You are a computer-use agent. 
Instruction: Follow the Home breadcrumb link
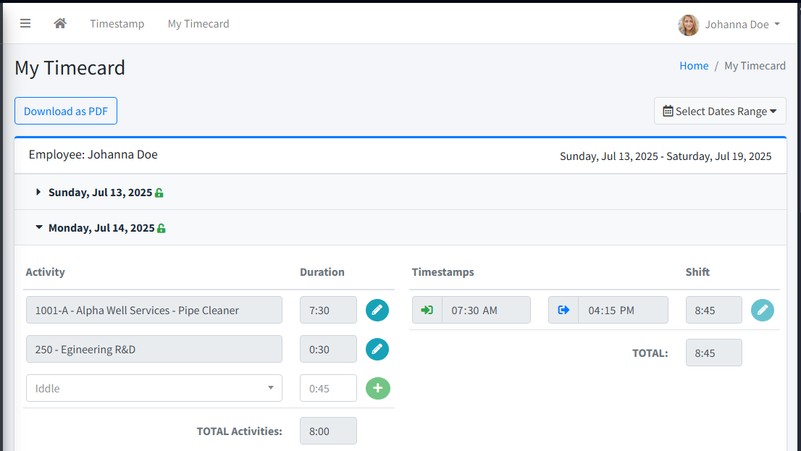(x=693, y=66)
